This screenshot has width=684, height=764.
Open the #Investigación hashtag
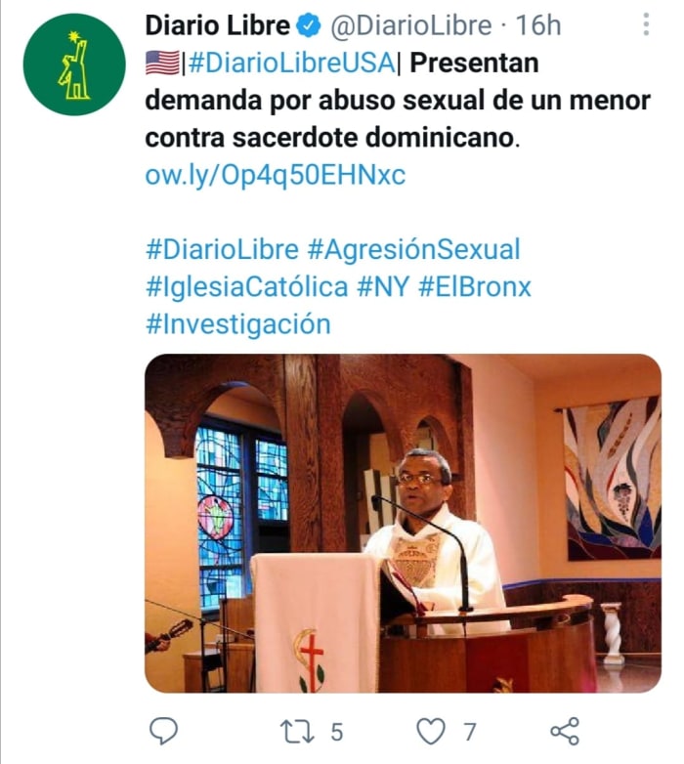[x=238, y=324]
